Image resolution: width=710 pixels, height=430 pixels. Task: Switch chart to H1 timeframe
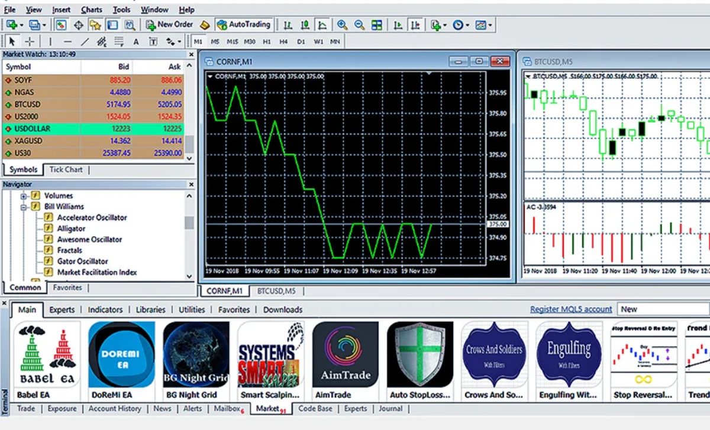coord(267,41)
